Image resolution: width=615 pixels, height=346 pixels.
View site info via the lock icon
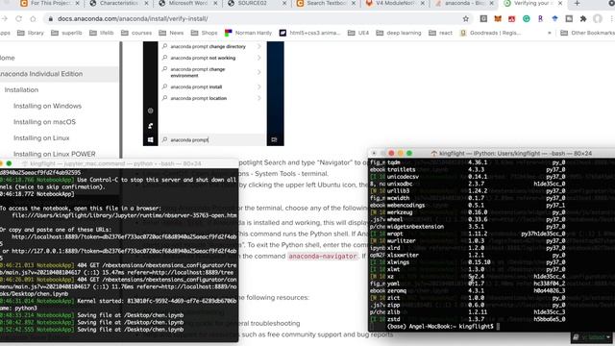(x=51, y=18)
